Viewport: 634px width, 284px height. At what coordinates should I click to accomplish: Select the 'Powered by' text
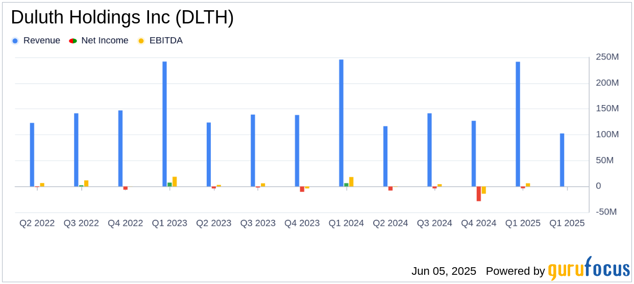(515, 271)
